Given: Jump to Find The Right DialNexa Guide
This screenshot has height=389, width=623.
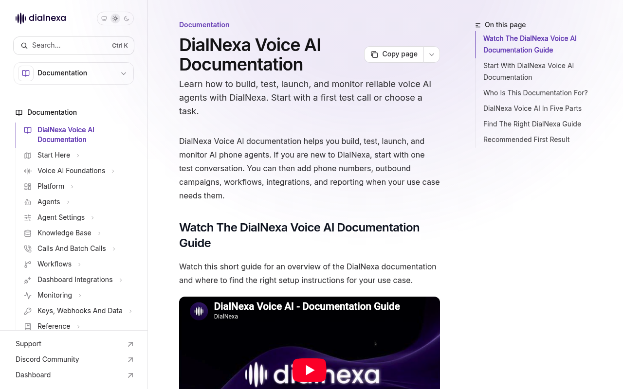Looking at the screenshot, I should click(532, 124).
